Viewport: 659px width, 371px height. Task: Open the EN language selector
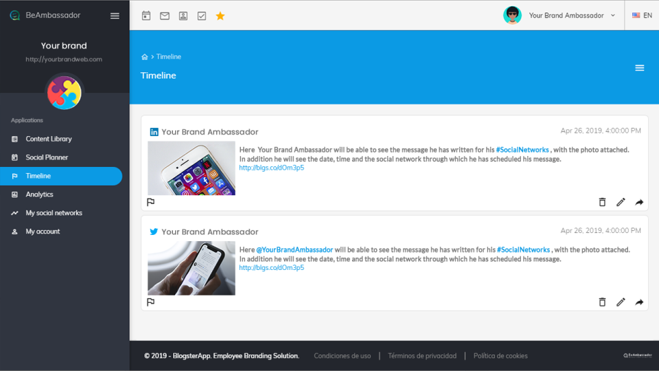coord(642,15)
